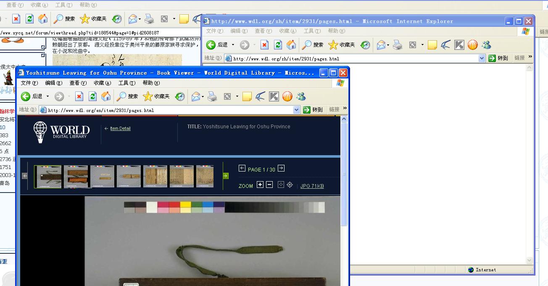Click address field in Yoshitsune Book Viewer window
The image size is (548, 286).
point(170,110)
